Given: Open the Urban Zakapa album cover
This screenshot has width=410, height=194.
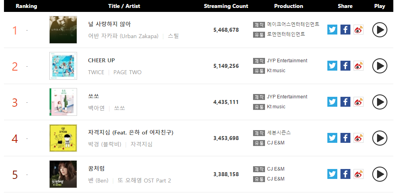Looking at the screenshot, I should pyautogui.click(x=63, y=30).
